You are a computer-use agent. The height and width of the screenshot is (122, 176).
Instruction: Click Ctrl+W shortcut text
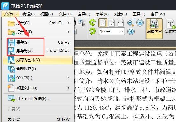coord(63,119)
